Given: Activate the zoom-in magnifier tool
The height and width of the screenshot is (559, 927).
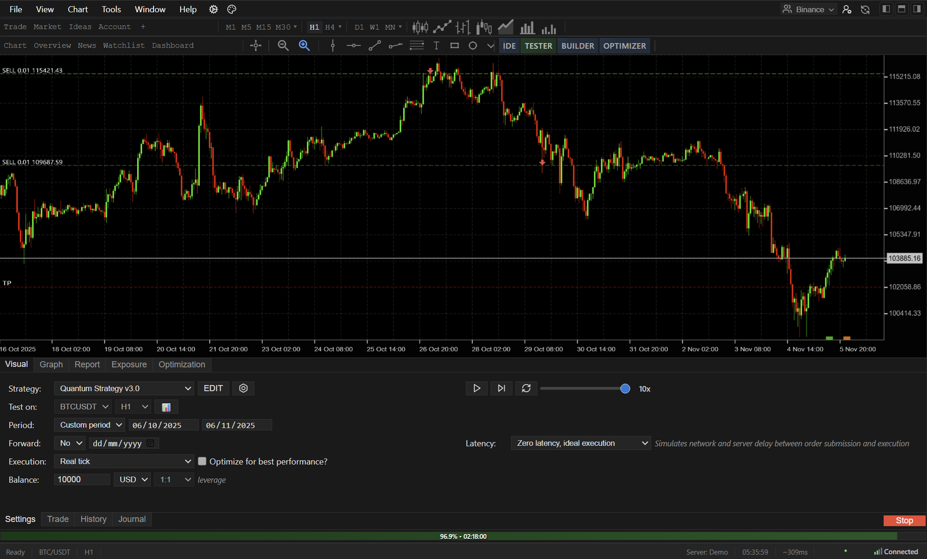Looking at the screenshot, I should (x=304, y=45).
